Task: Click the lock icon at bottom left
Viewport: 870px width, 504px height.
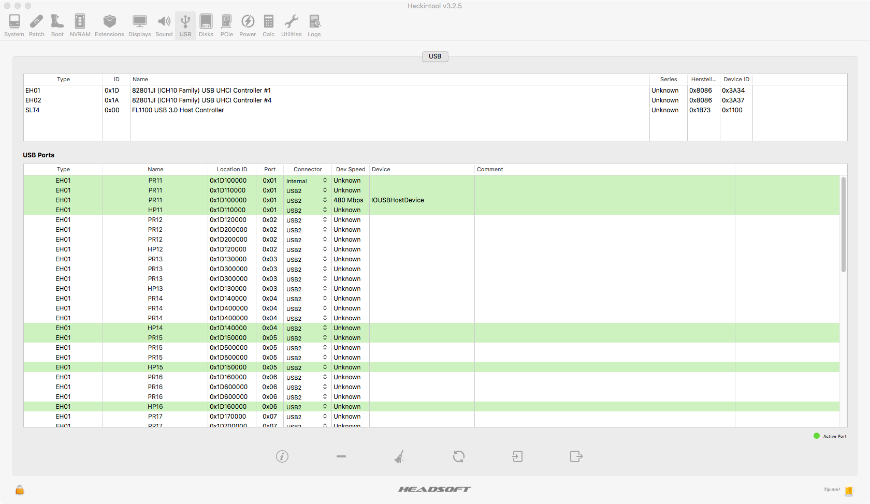Action: pos(20,490)
